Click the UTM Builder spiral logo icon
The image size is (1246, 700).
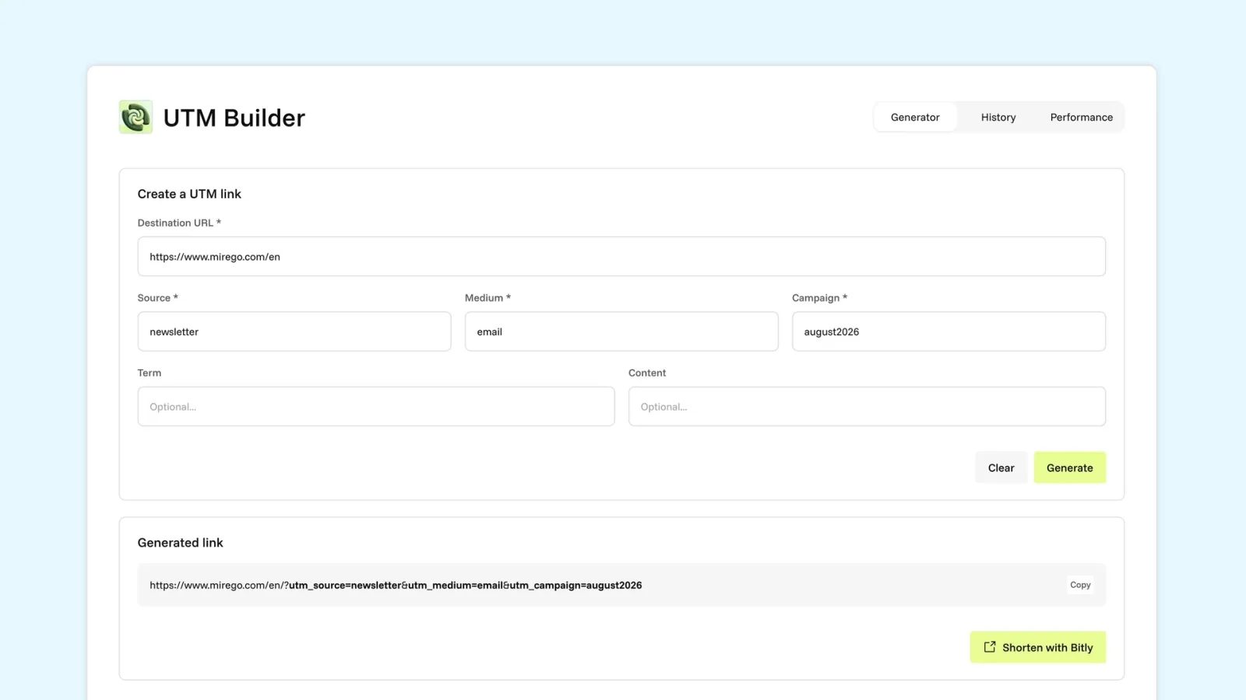[x=136, y=117]
